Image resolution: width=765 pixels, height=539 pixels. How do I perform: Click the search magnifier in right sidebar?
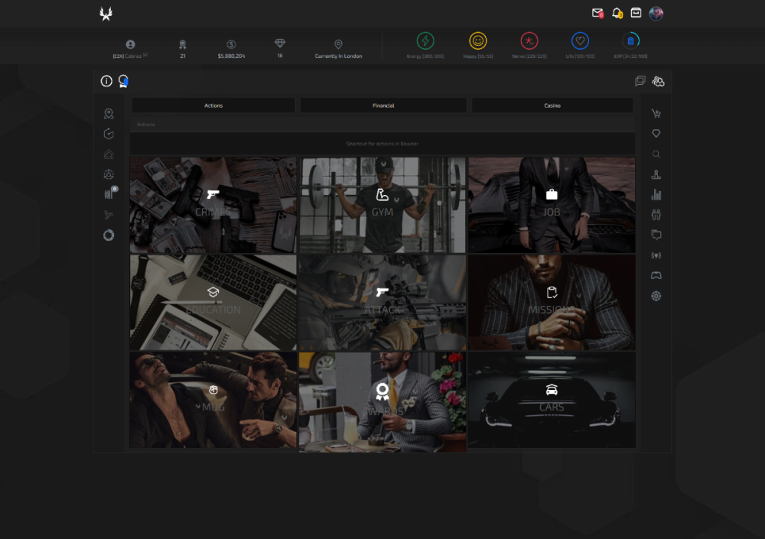[656, 154]
